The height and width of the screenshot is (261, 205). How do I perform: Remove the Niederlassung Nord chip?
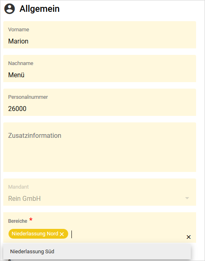tap(62, 234)
